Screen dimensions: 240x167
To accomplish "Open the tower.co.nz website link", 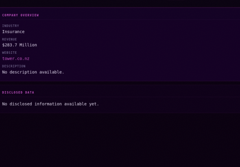I will click(16, 59).
